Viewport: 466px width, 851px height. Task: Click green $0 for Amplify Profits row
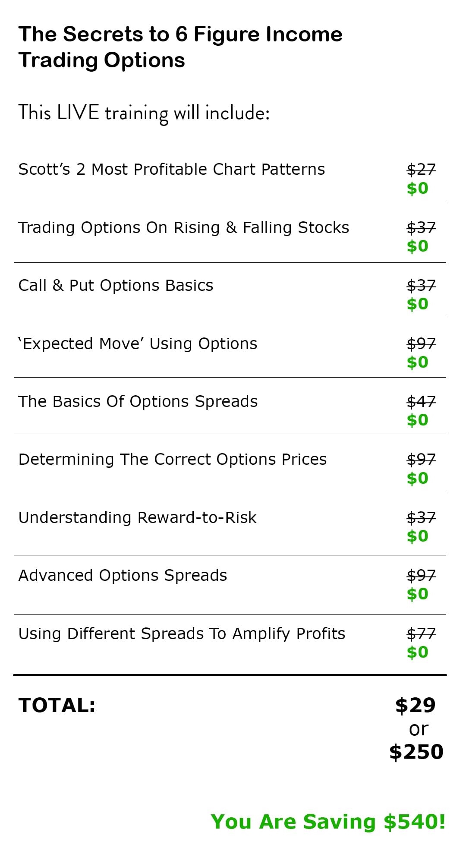click(417, 652)
